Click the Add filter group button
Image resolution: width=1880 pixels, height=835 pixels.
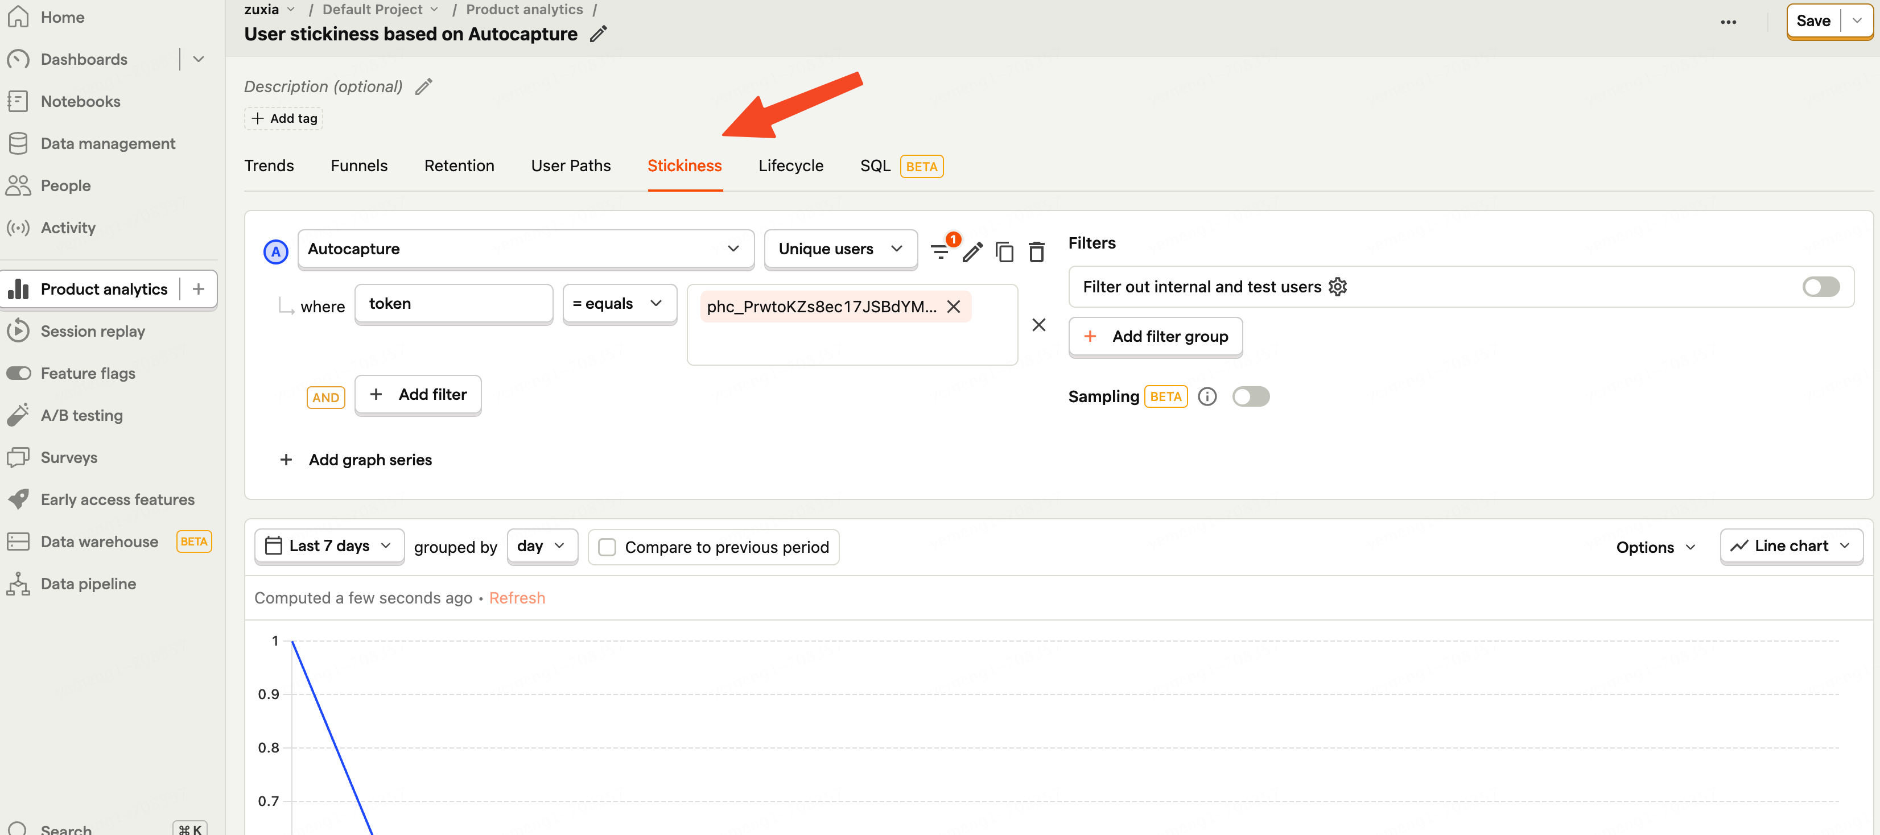pos(1155,336)
